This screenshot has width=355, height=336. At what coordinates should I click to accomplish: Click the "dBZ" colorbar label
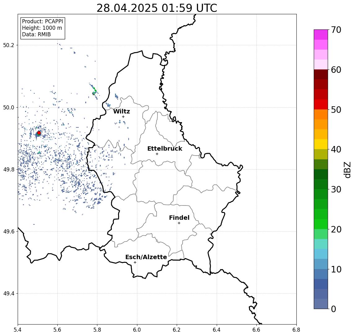347,169
